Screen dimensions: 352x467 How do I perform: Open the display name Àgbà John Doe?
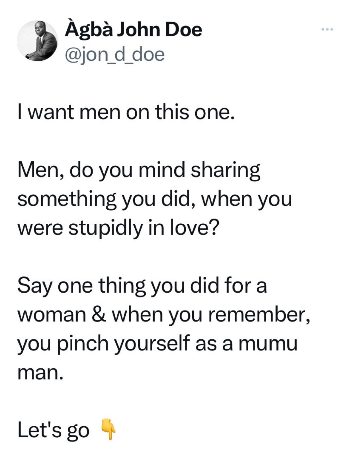pyautogui.click(x=133, y=30)
